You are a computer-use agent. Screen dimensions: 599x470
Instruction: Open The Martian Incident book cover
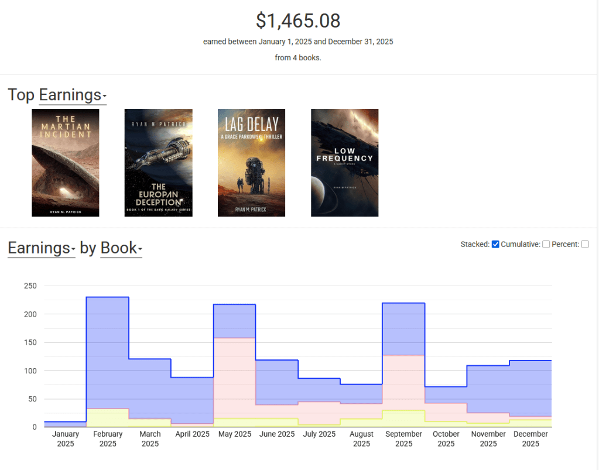pyautogui.click(x=65, y=163)
